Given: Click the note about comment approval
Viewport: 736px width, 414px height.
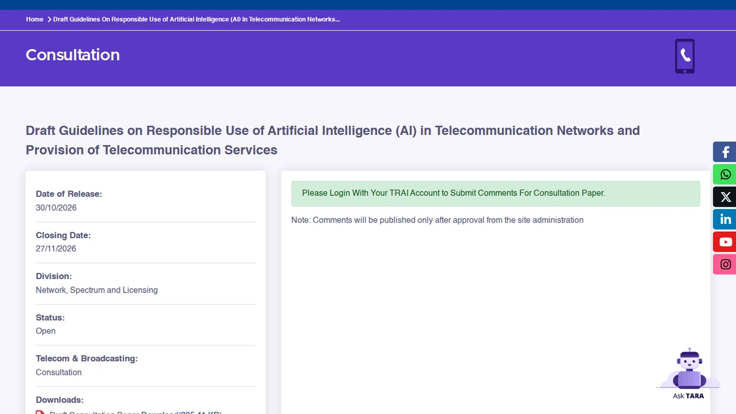Looking at the screenshot, I should 437,220.
